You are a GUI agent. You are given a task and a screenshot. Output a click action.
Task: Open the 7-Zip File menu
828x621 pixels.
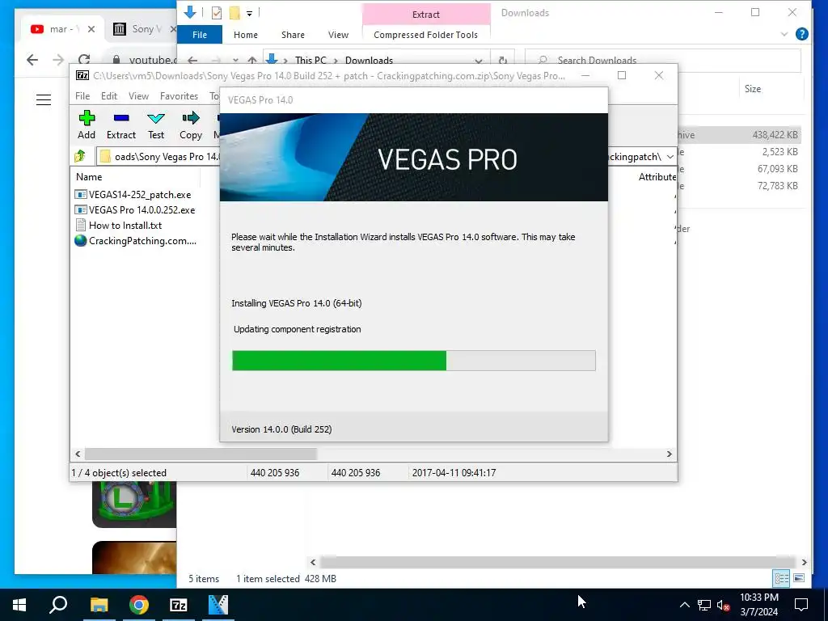pyautogui.click(x=82, y=96)
